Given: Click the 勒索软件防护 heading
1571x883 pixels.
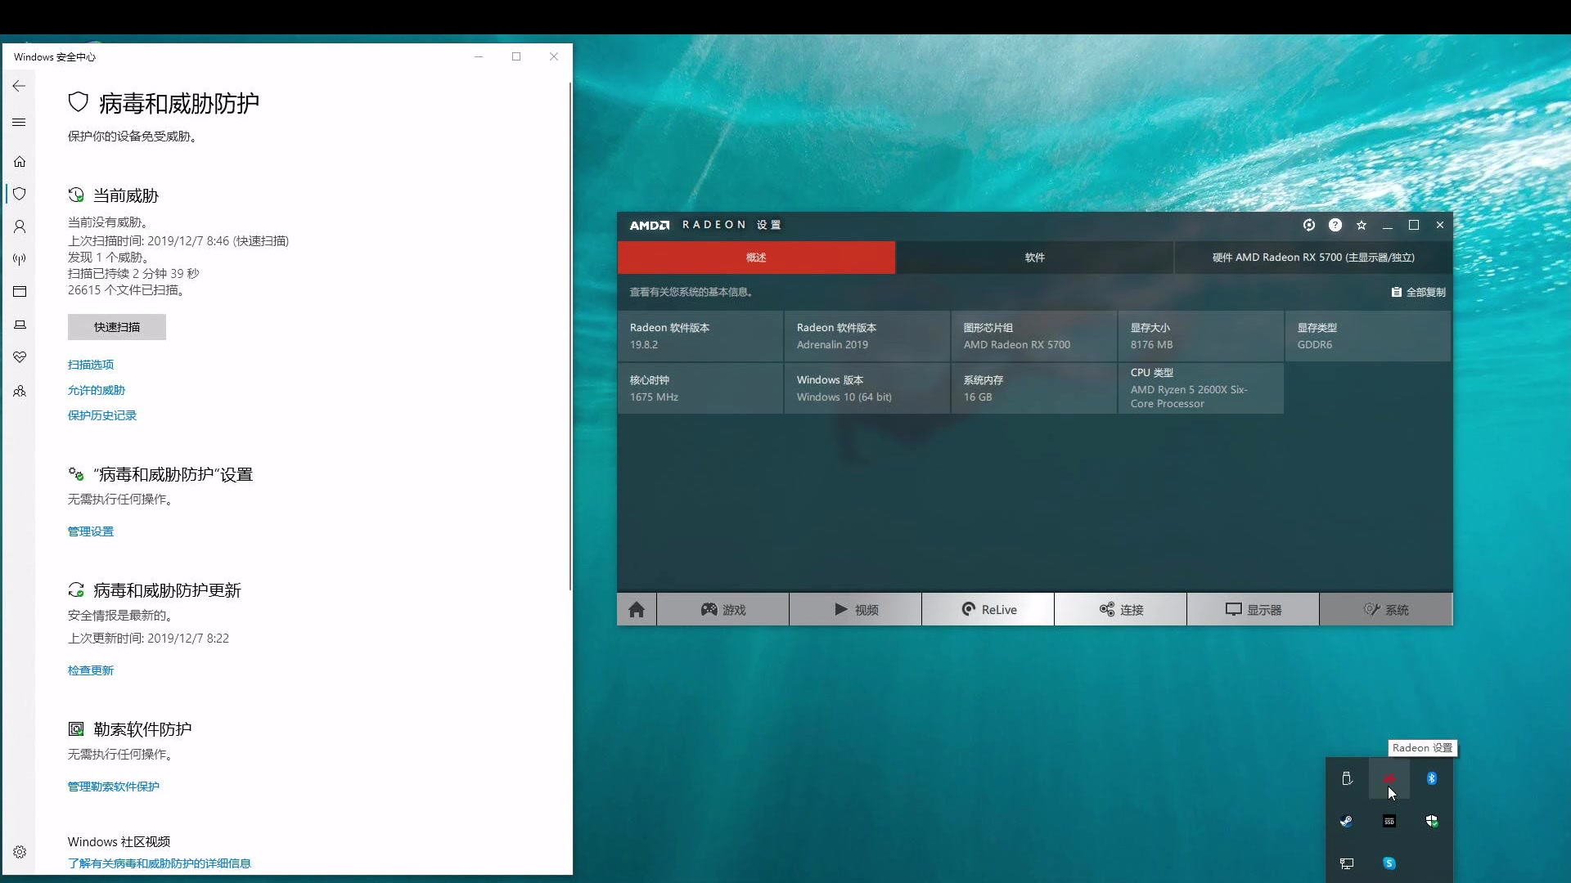Looking at the screenshot, I should (142, 729).
